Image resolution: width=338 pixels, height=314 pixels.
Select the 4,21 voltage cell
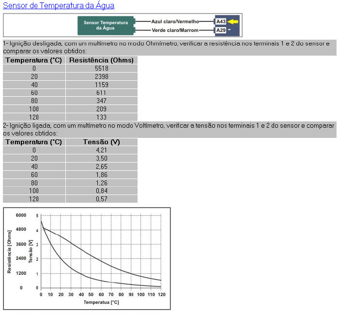[101, 150]
